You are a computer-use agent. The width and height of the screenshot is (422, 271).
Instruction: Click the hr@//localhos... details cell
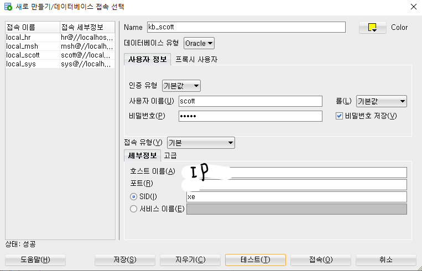87,38
